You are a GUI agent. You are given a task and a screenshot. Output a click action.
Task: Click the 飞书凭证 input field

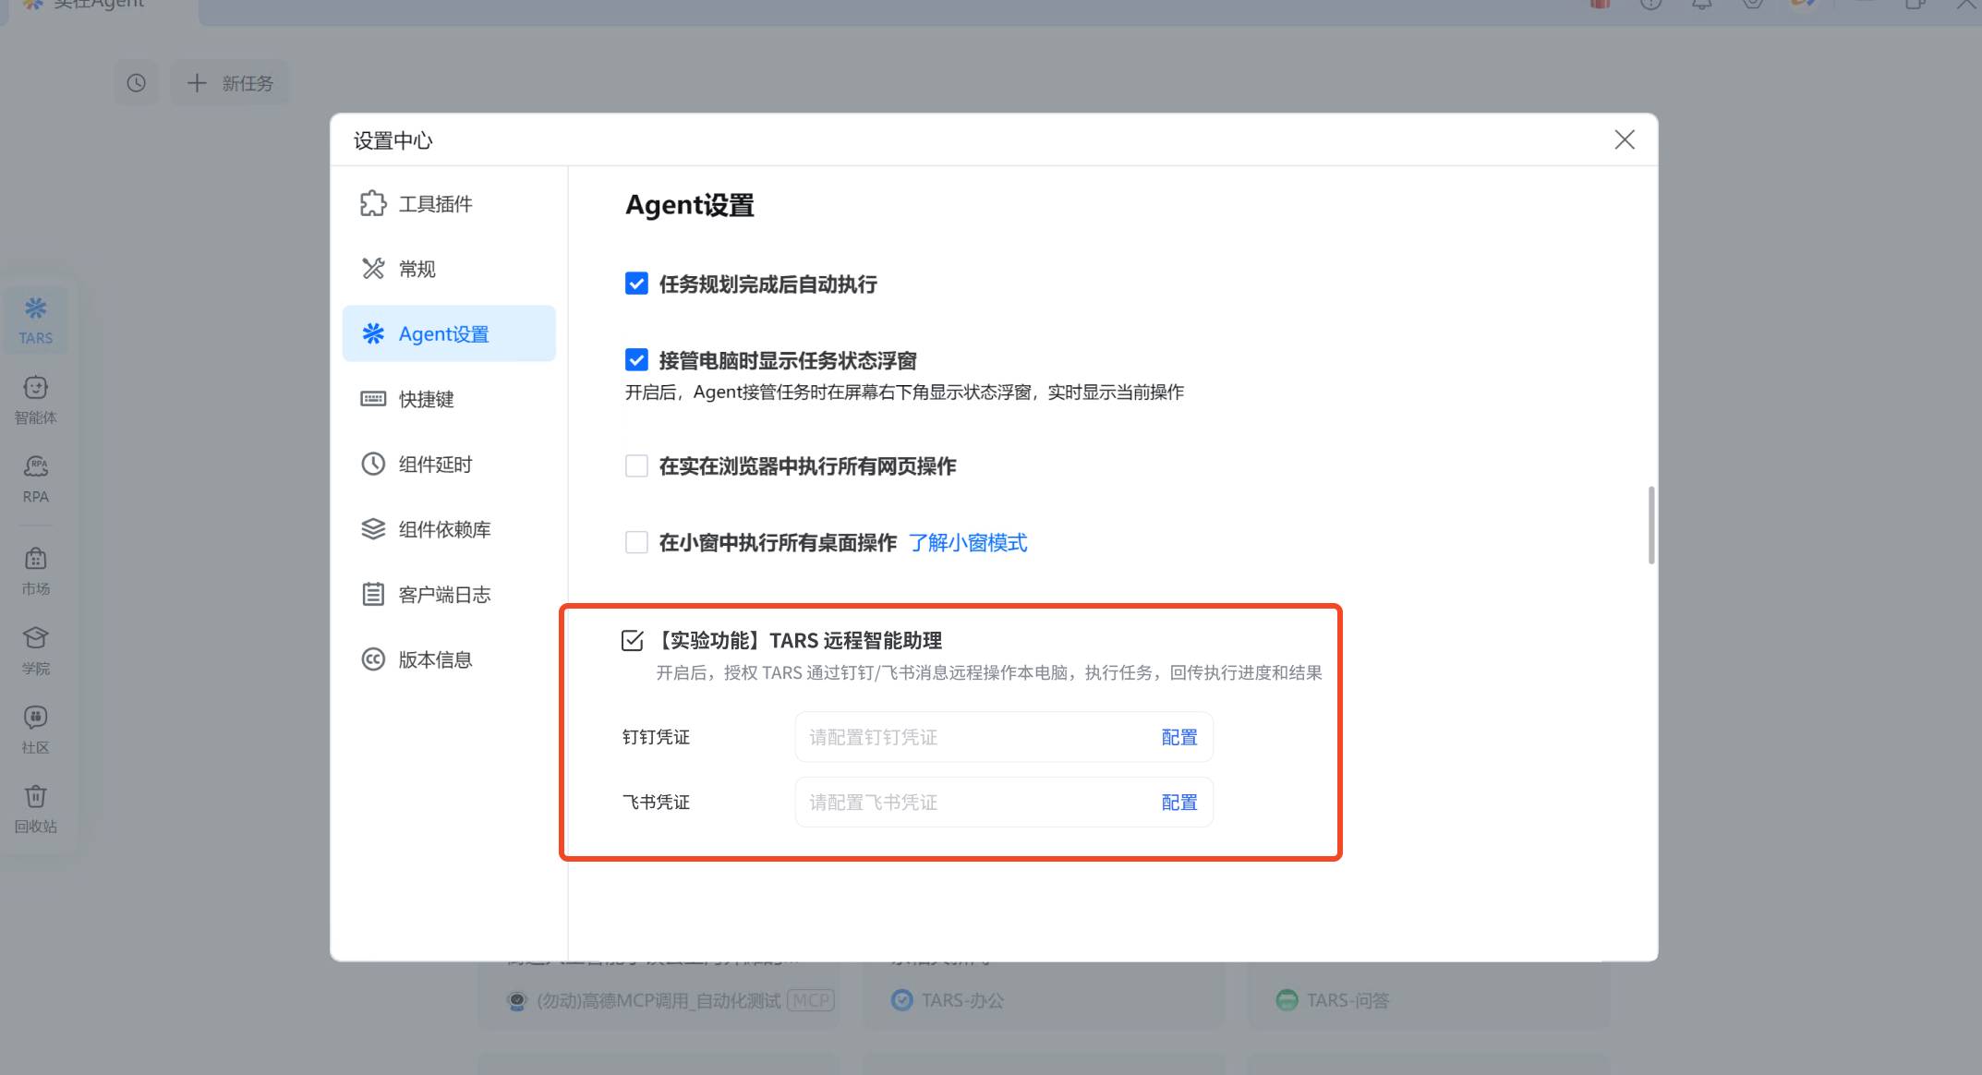970,802
